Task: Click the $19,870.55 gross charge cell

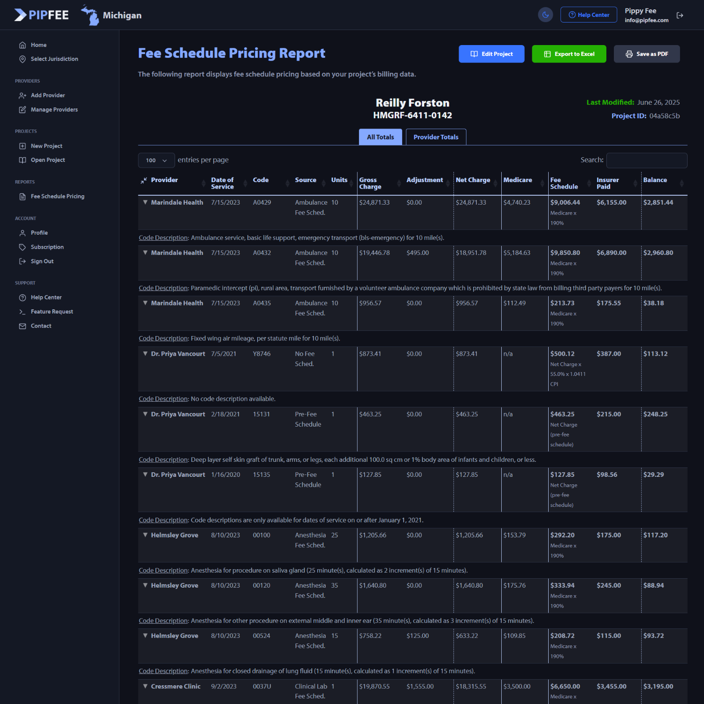Action: pos(375,687)
